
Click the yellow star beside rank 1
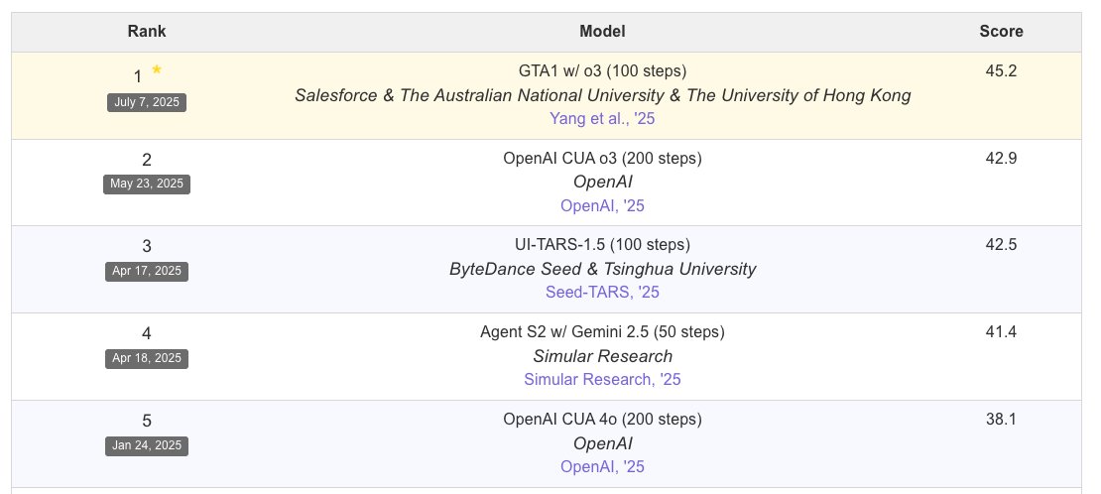coord(157,69)
